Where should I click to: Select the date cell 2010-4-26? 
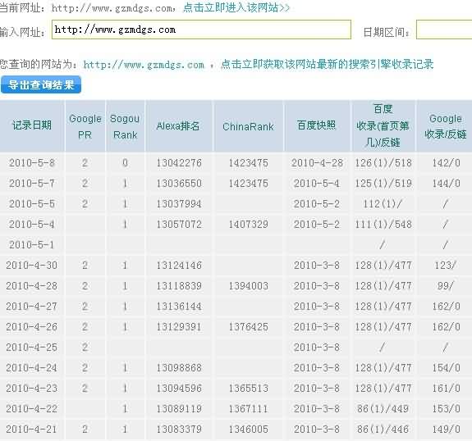tap(32, 327)
